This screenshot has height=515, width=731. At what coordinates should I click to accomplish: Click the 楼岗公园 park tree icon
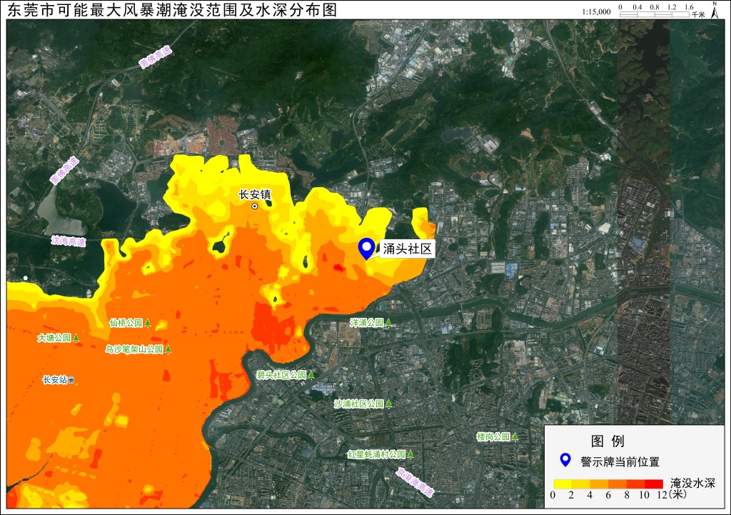[x=515, y=437]
